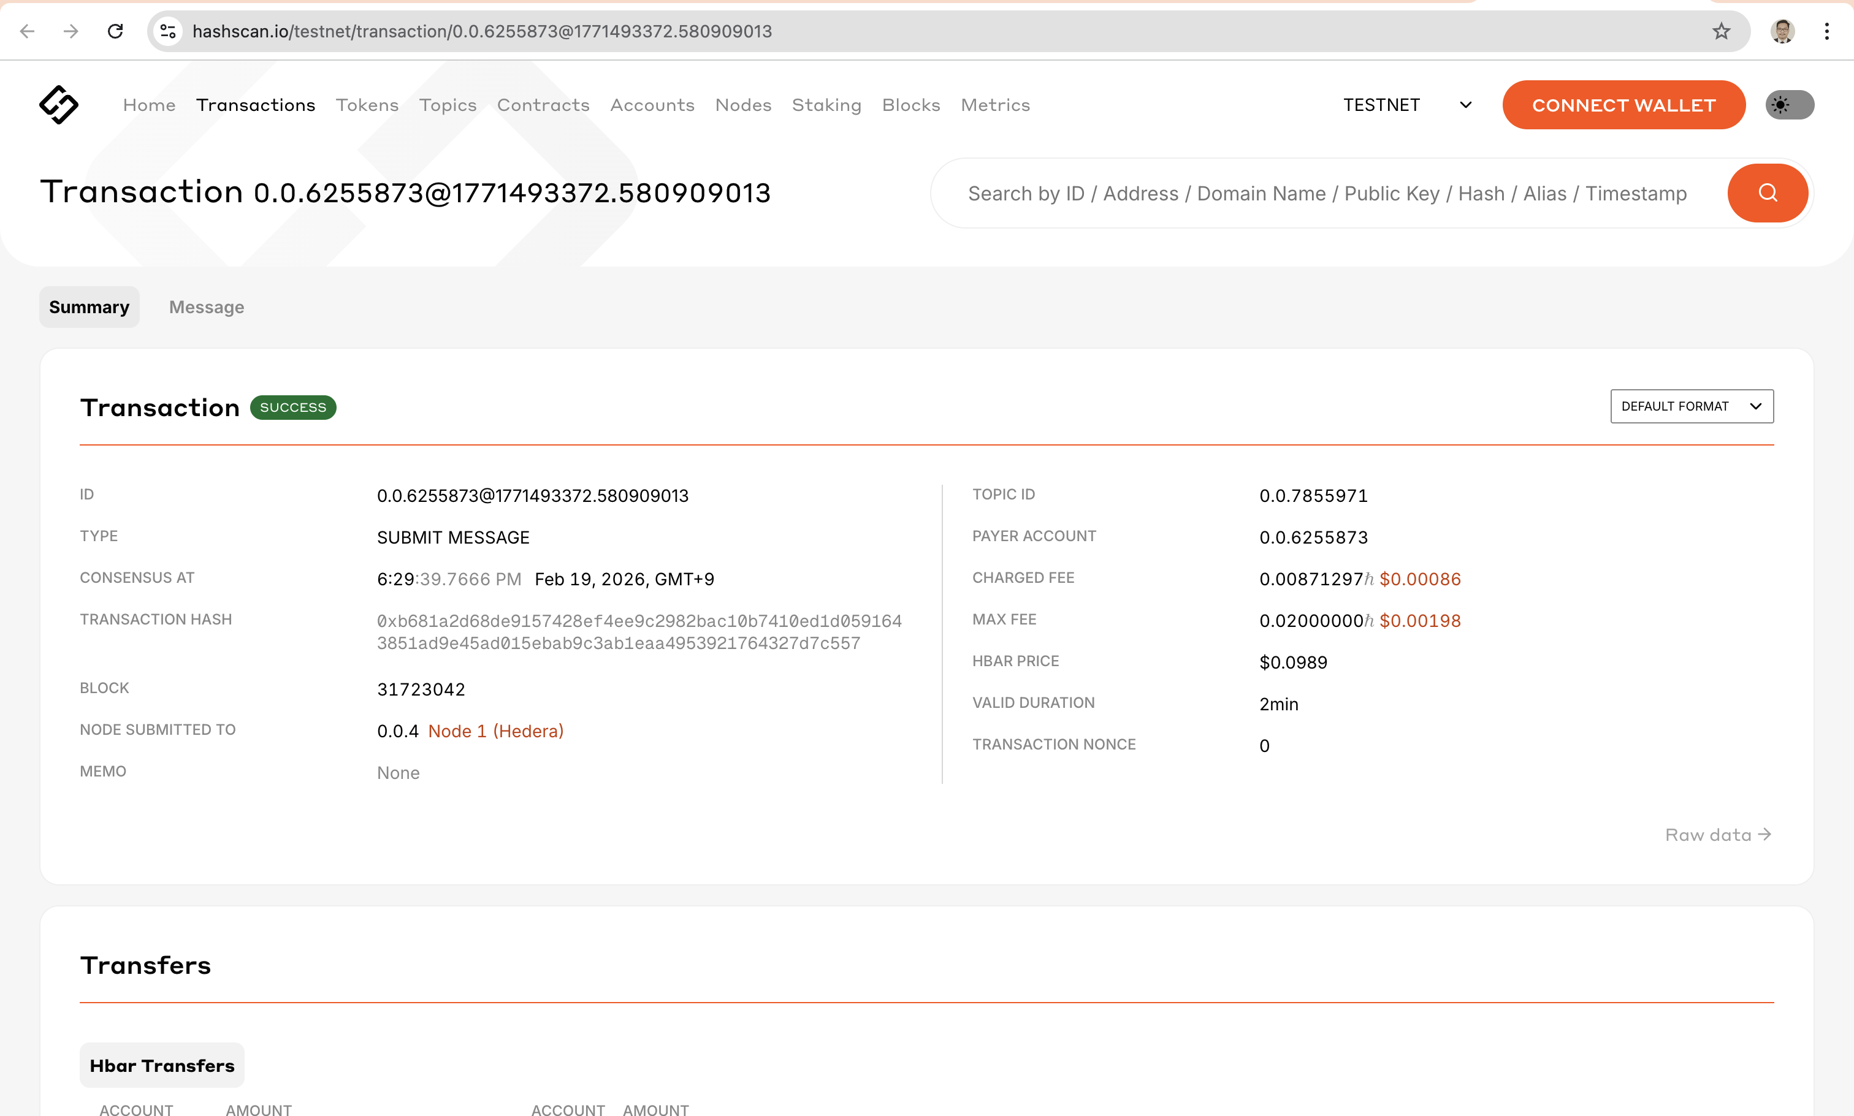Click the orange search magnifier icon
Viewport: 1854px width, 1116px height.
1767,192
